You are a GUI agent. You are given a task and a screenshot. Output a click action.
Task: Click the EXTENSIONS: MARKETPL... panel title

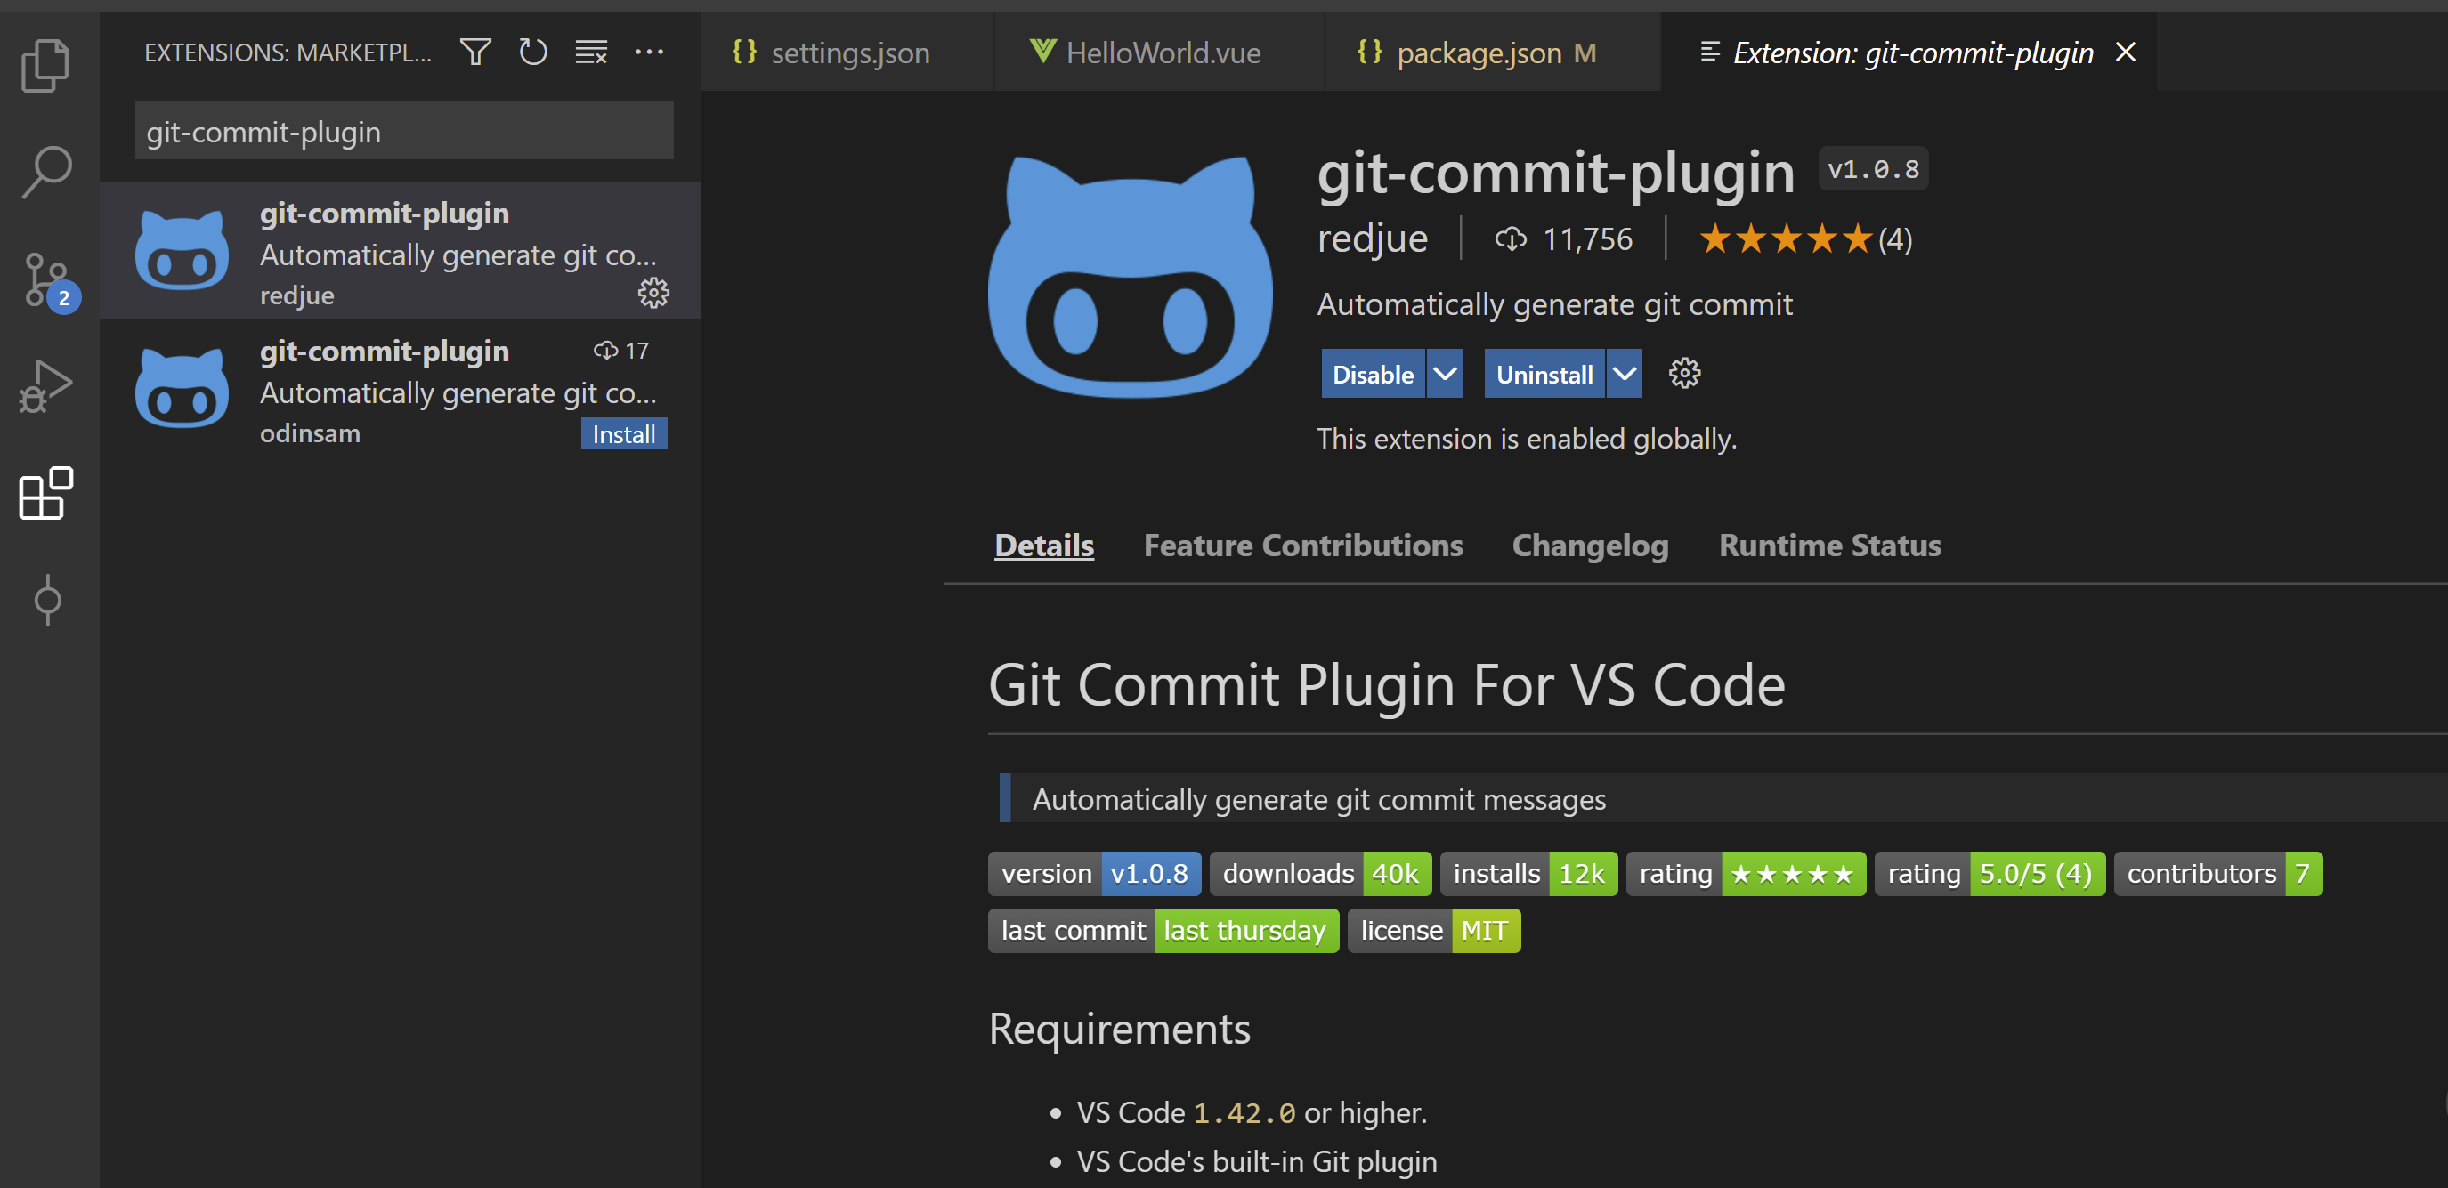(287, 53)
